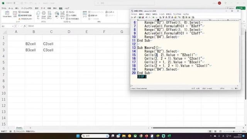Click the insert function fx icon
247x139 pixels.
[25, 26]
